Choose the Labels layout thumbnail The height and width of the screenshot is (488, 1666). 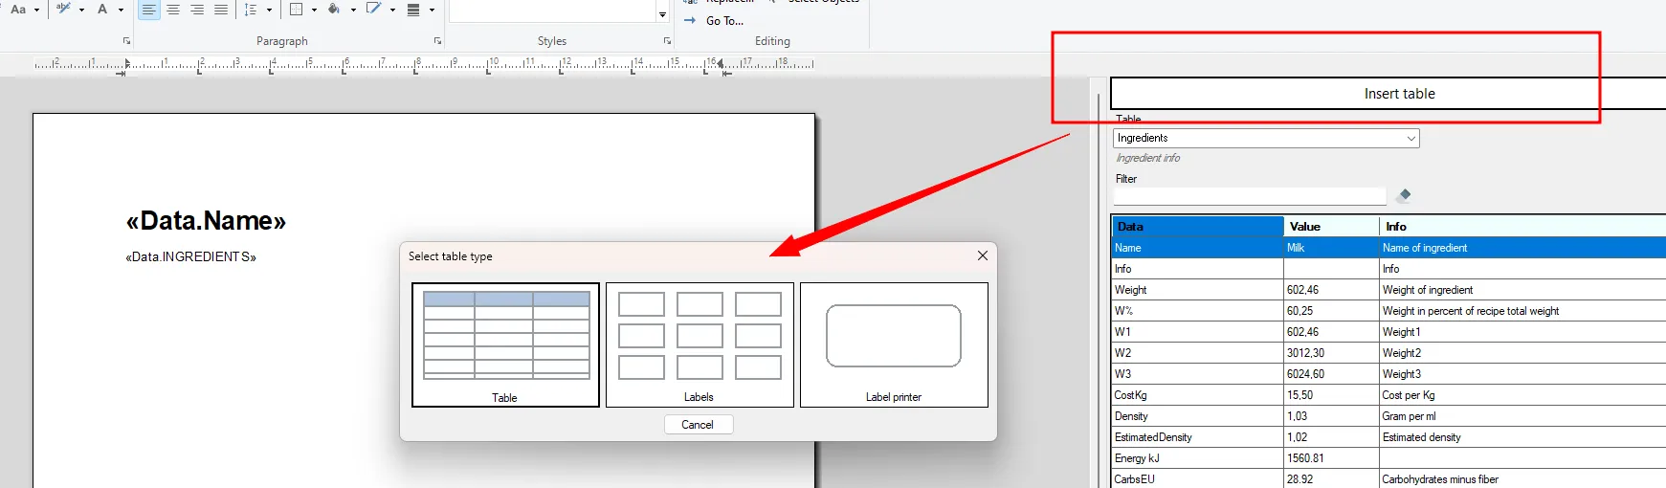coord(700,344)
